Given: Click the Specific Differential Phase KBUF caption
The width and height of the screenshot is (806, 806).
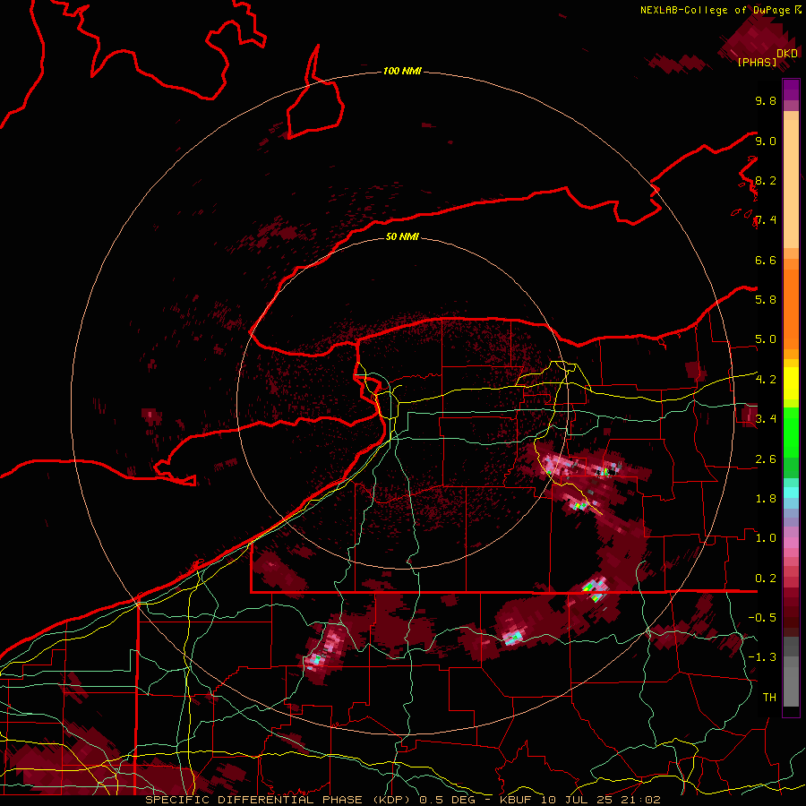Looking at the screenshot, I should (x=402, y=800).
